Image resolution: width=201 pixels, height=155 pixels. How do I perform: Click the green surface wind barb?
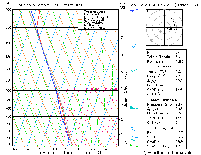point(134,145)
